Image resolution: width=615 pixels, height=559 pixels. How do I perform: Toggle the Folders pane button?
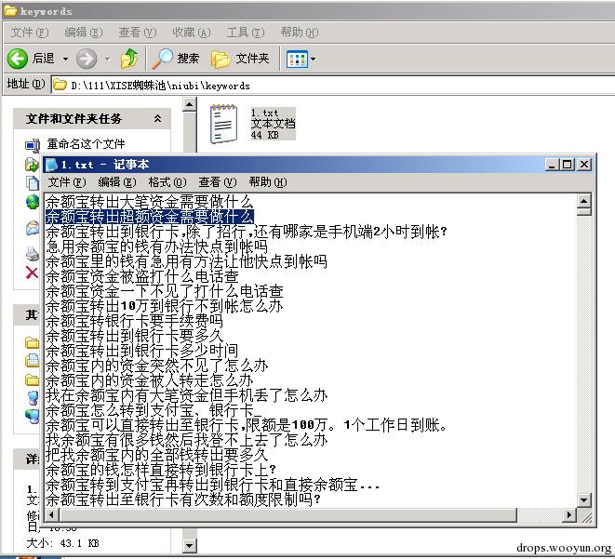tap(240, 59)
